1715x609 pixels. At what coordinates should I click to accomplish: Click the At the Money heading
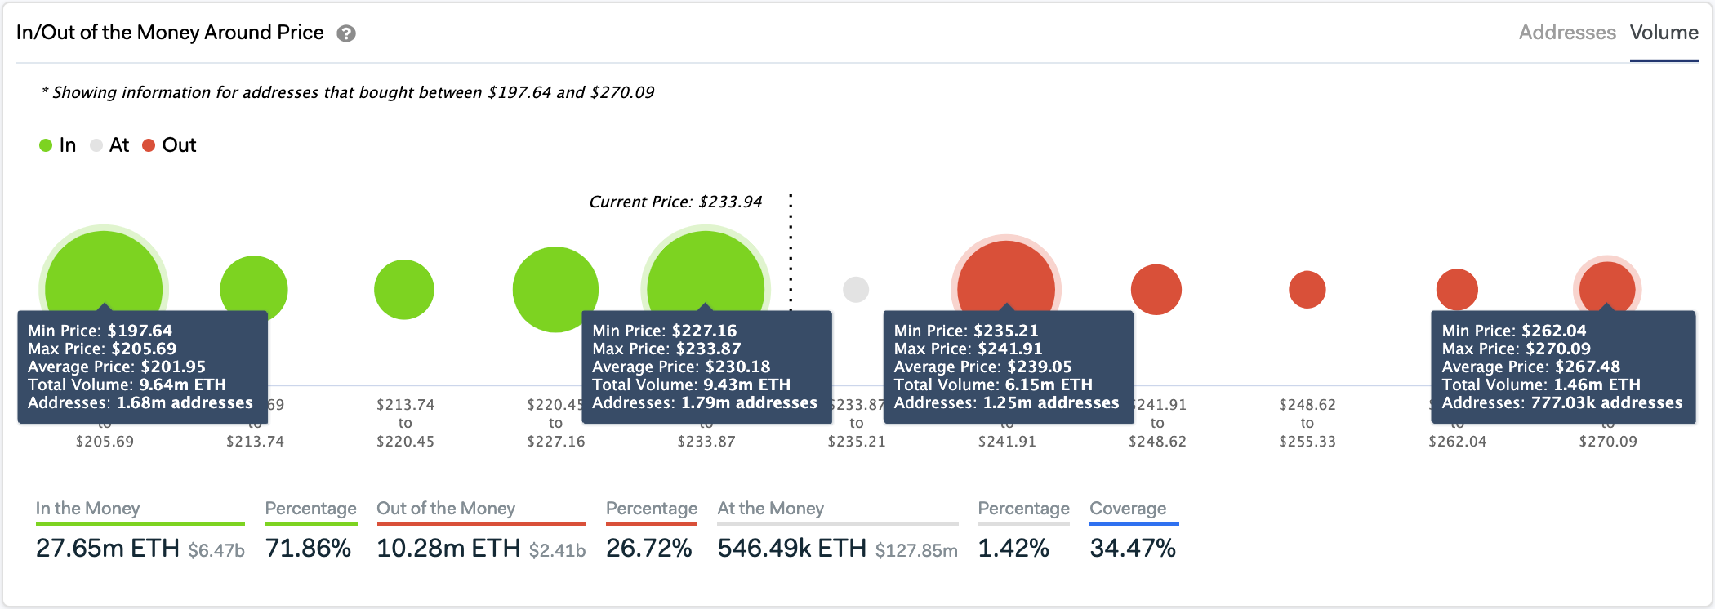pyautogui.click(x=770, y=509)
